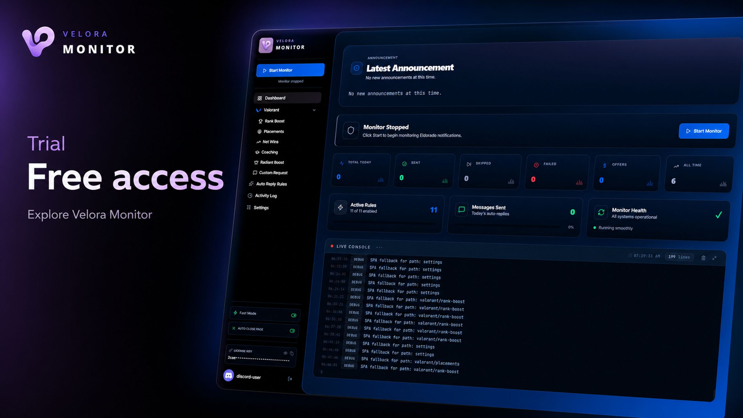Open Auto Reply Rules

pyautogui.click(x=268, y=184)
